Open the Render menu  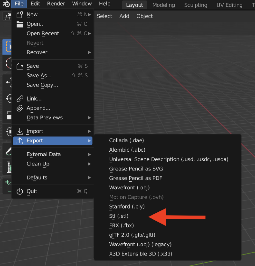point(56,4)
